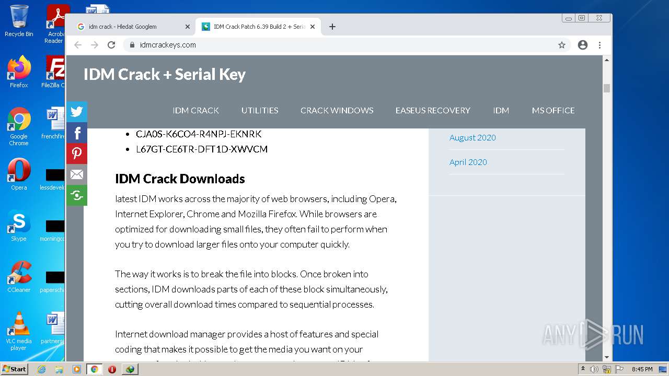Open a new Chrome tab

coord(332,27)
